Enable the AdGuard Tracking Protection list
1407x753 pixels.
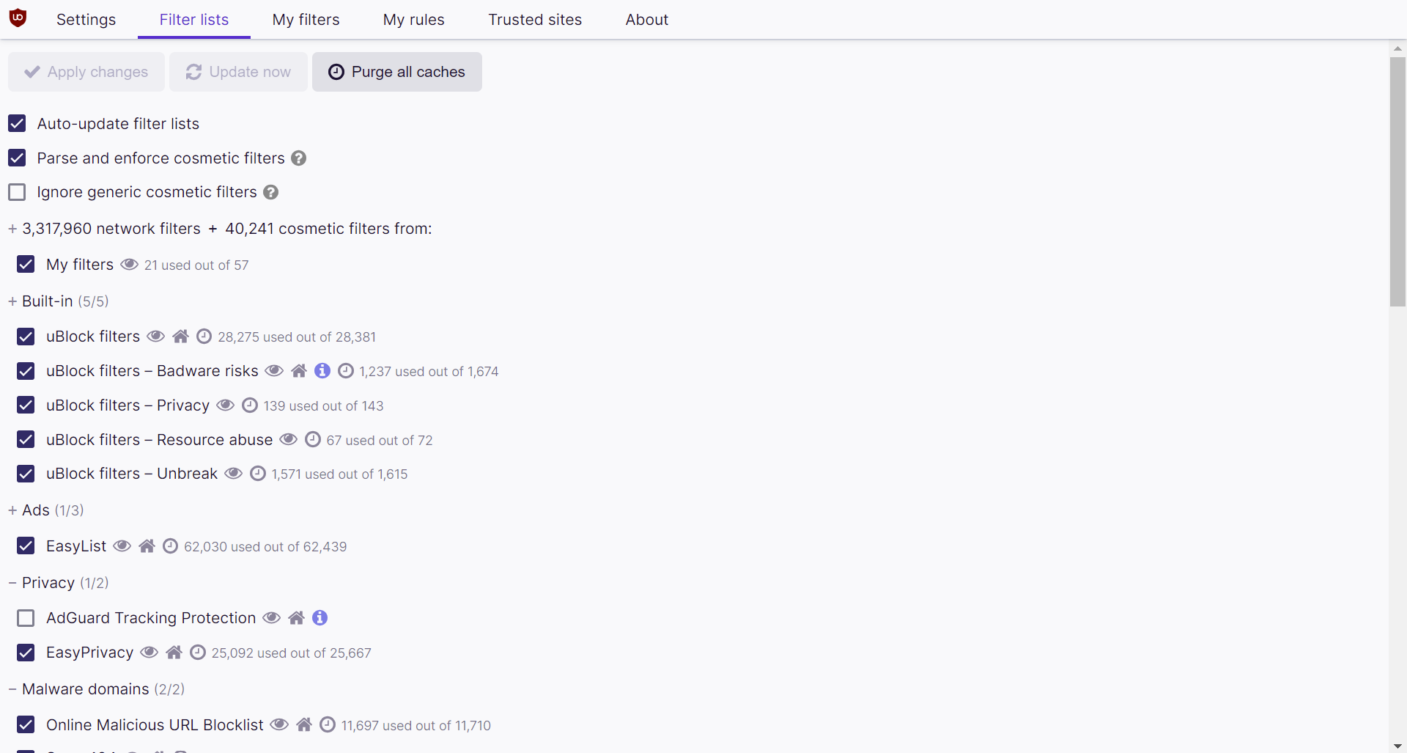[26, 618]
